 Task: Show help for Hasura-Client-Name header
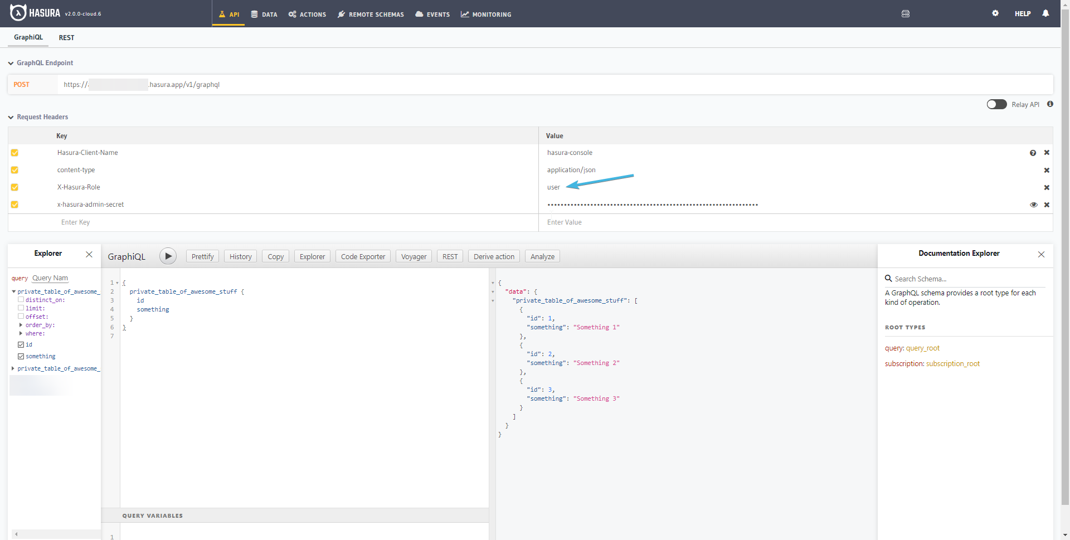pos(1033,153)
